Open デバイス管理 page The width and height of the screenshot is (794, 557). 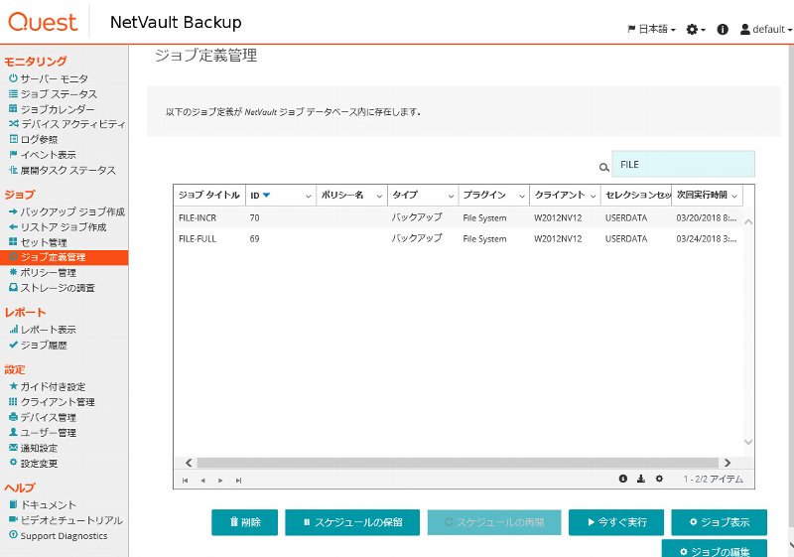click(43, 417)
